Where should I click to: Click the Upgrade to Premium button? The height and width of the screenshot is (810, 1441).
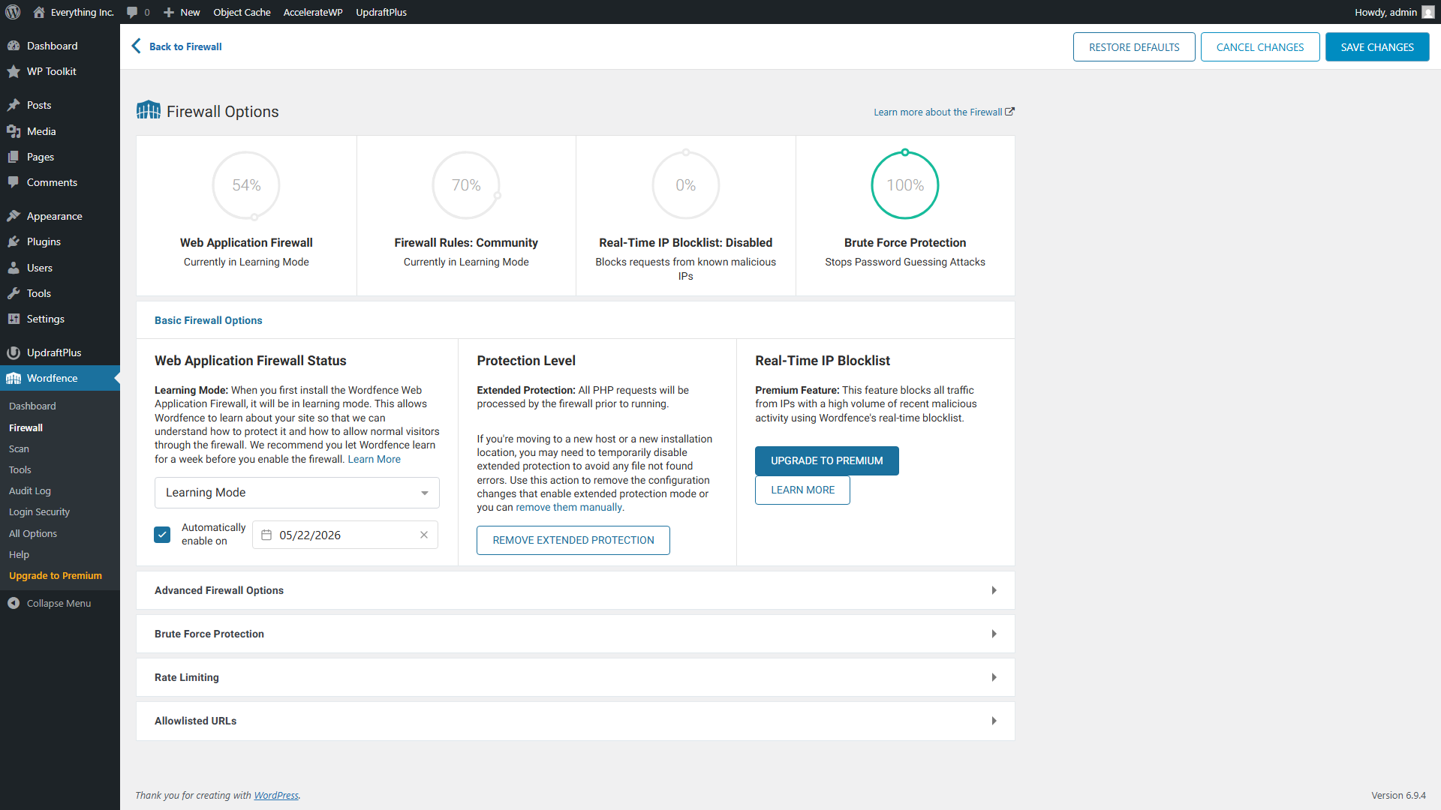tap(826, 460)
